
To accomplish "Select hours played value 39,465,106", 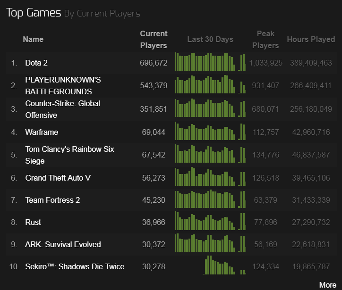I will pyautogui.click(x=311, y=178).
